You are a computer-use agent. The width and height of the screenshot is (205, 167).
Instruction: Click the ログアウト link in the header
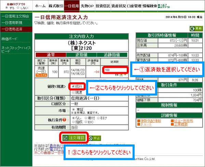pyautogui.click(x=164, y=7)
